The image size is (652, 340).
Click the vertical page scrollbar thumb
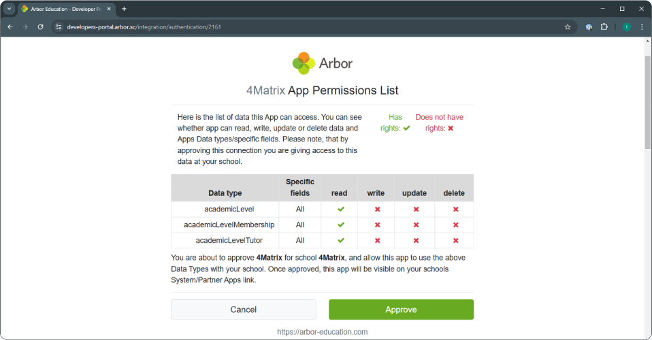[x=647, y=102]
